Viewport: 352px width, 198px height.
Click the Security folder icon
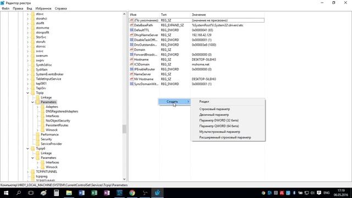point(37,139)
